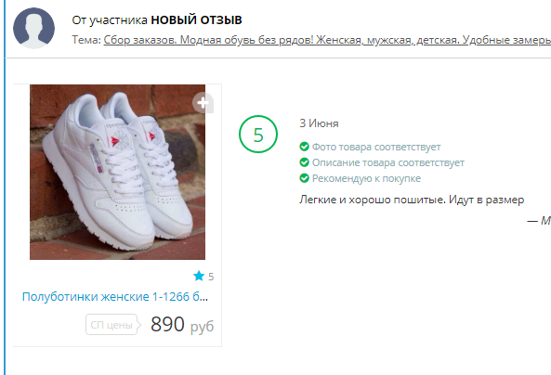Viewport: 551px width, 375px height.
Task: Click review text Легкие и хорошо пошитые
Action: pyautogui.click(x=373, y=200)
